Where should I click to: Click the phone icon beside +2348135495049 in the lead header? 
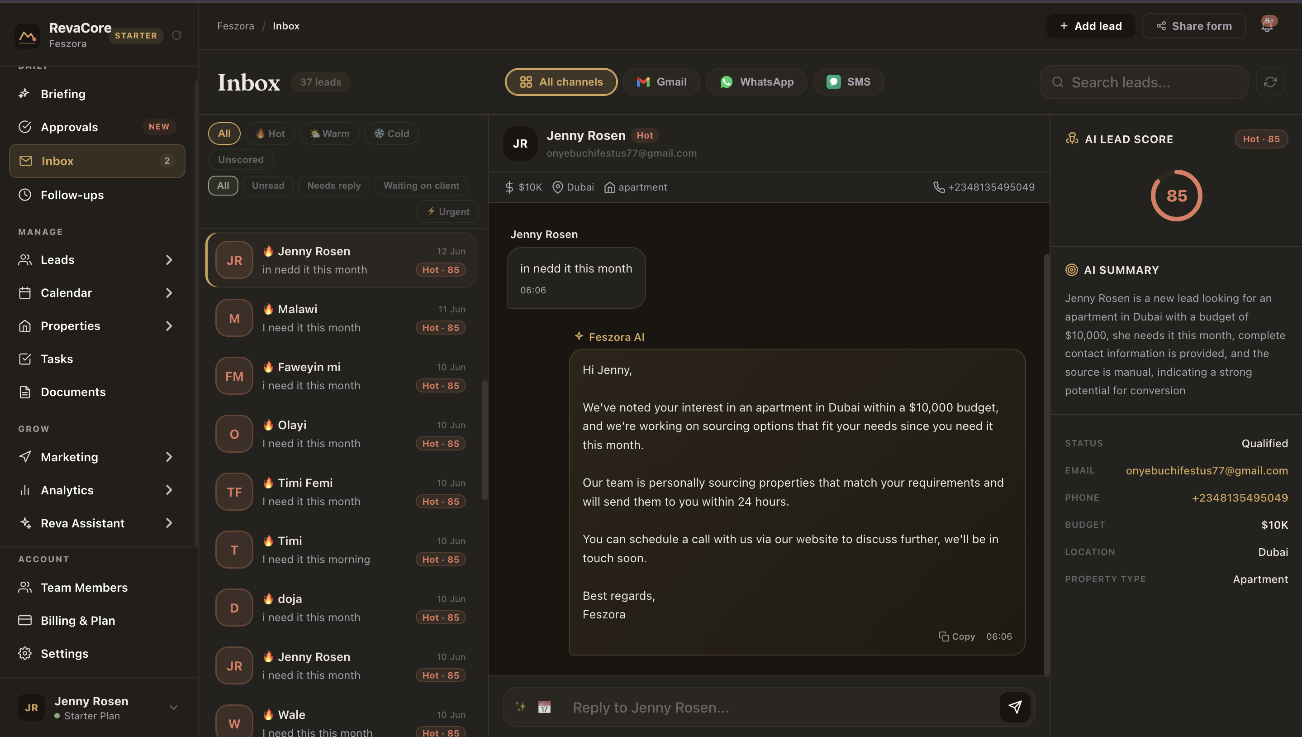(939, 187)
